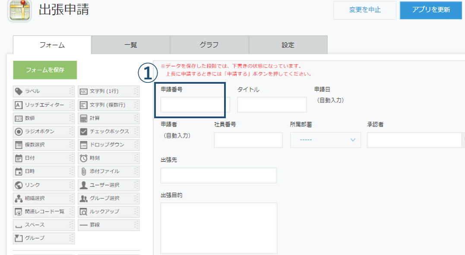Click the アプリを更新 button
The image size is (465, 255).
(x=431, y=10)
